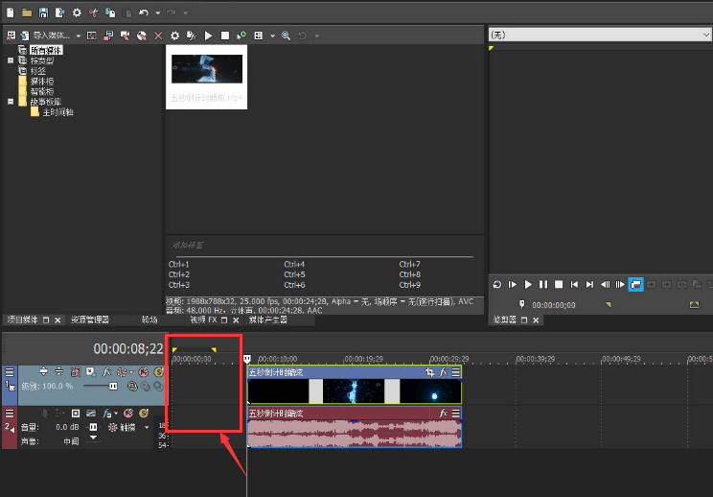Click the Cut scissors icon
Viewport: 713px width, 497px height.
click(x=93, y=12)
